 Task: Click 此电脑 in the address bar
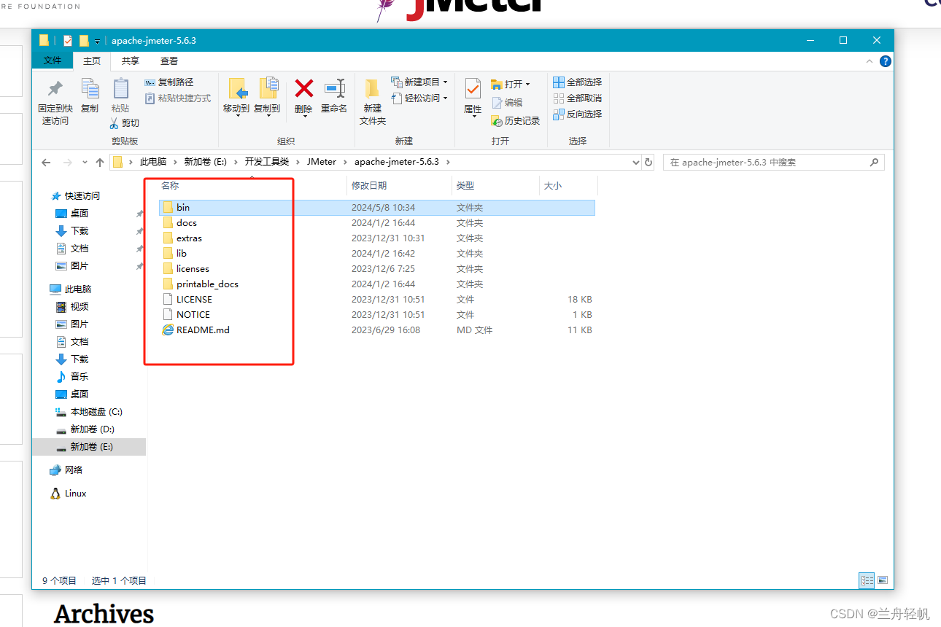point(153,162)
